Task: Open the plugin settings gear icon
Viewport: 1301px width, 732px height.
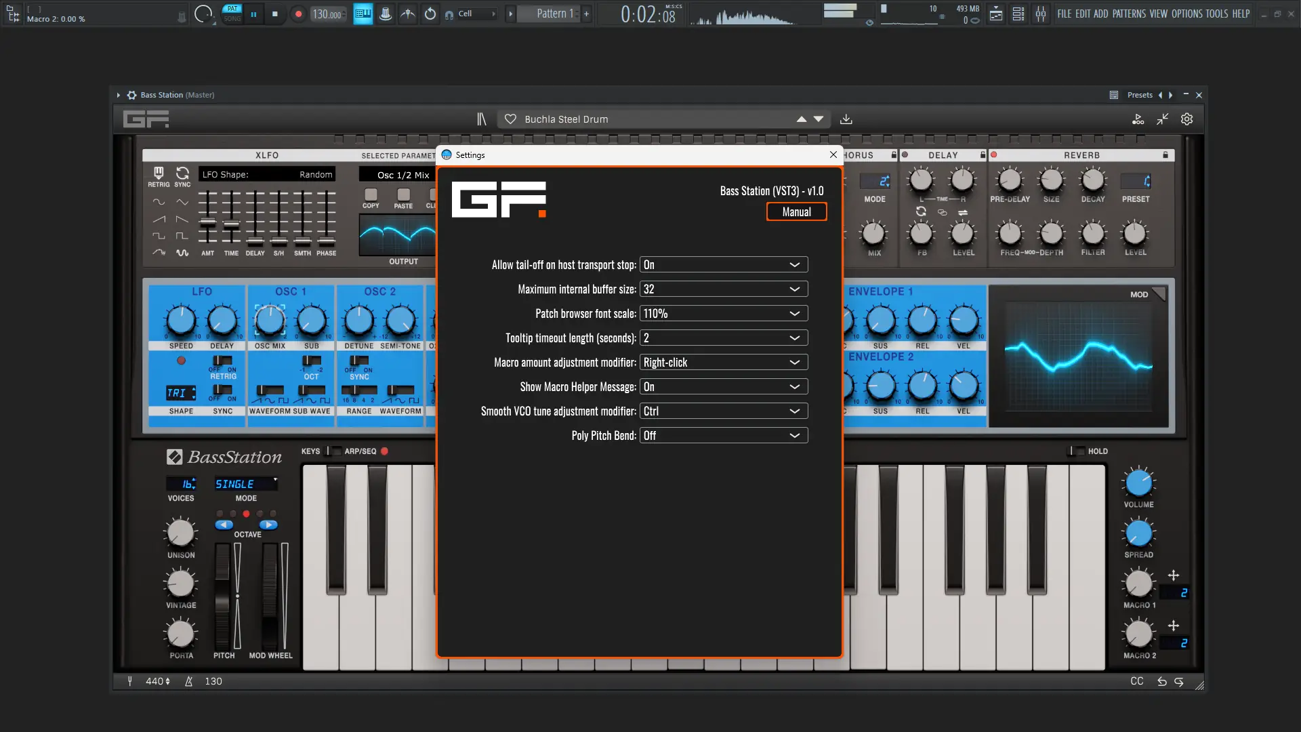Action: [x=1186, y=119]
